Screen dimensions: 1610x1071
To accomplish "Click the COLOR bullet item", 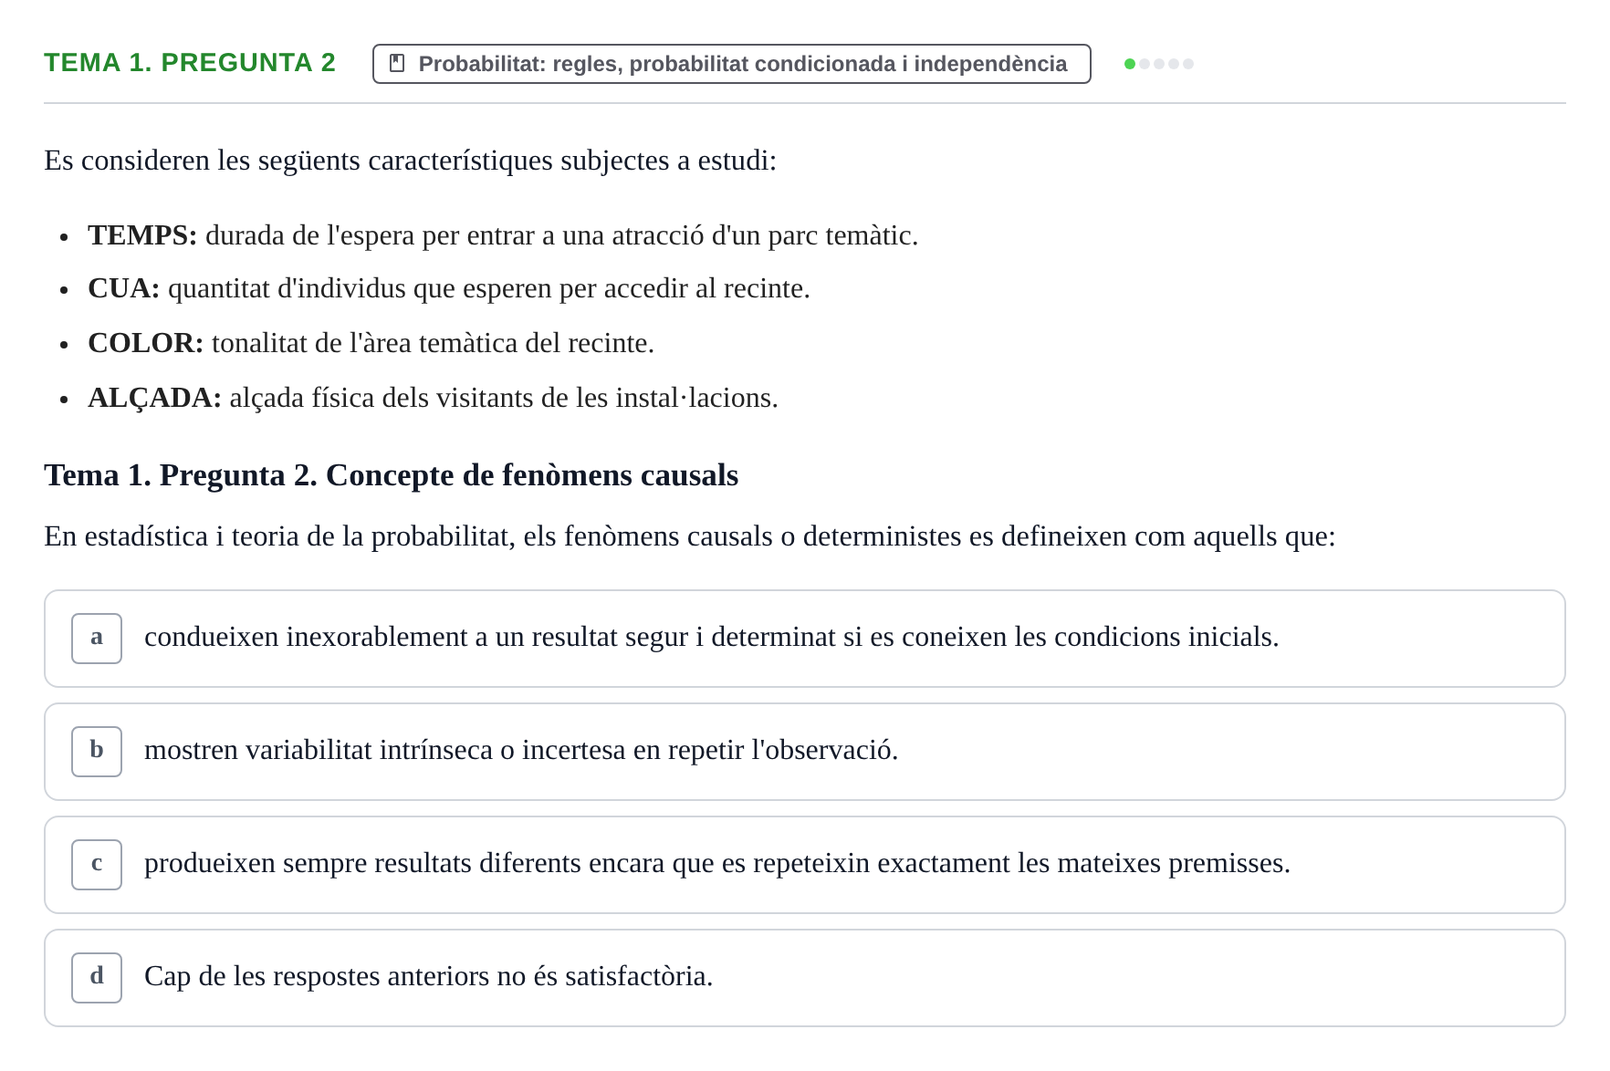I will (371, 343).
